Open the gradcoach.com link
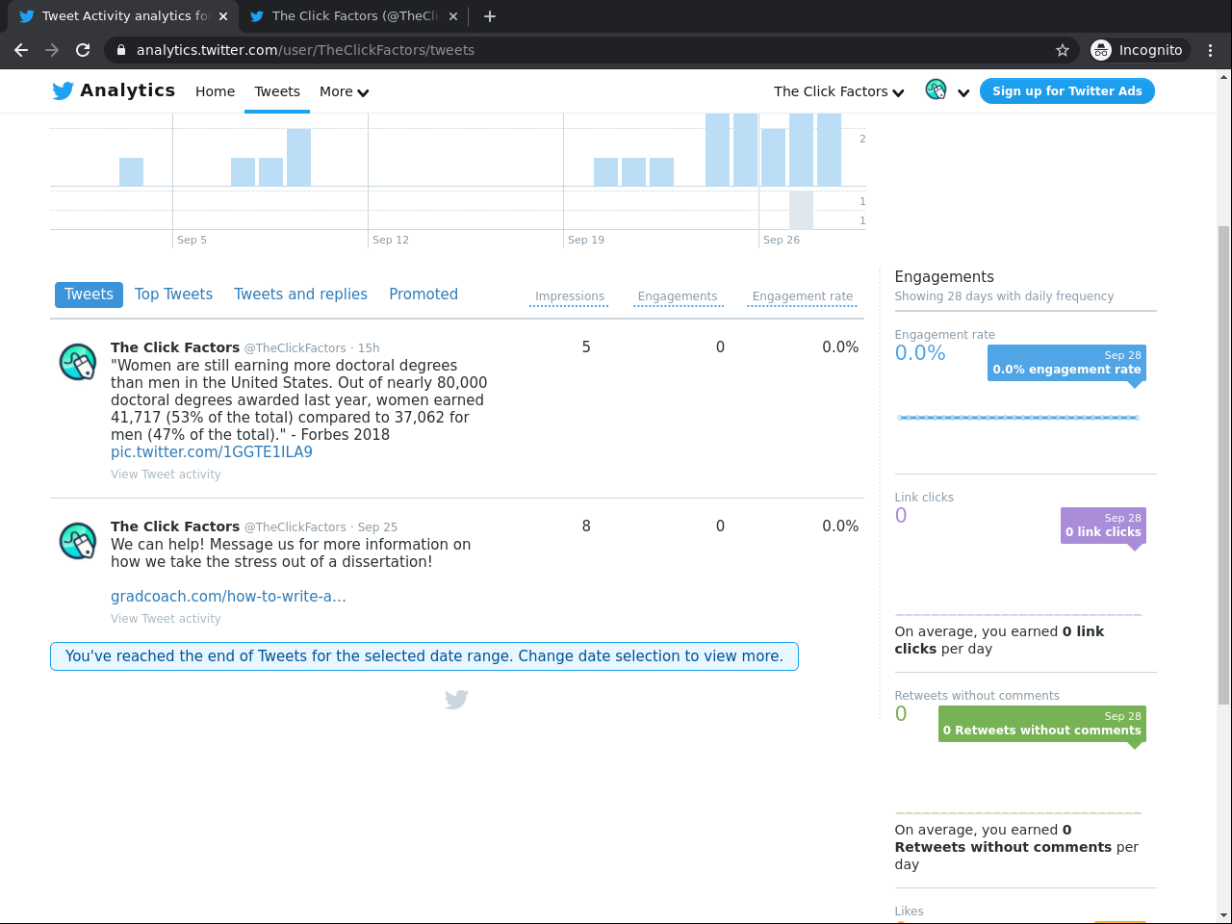Screen dimensions: 1232x924 tap(228, 597)
